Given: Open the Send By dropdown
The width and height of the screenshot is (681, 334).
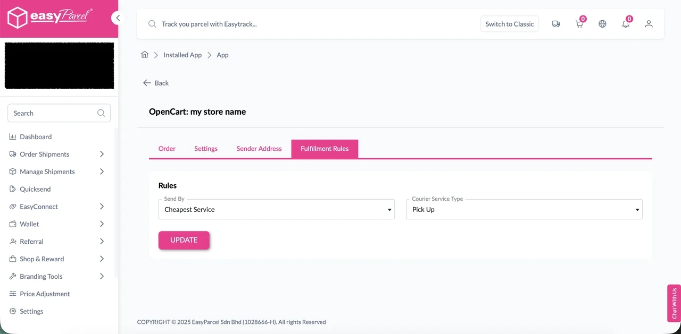Looking at the screenshot, I should click(x=277, y=209).
